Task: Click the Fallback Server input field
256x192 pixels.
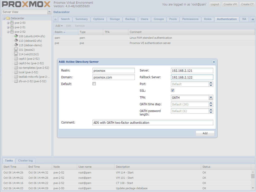Action: click(x=192, y=77)
